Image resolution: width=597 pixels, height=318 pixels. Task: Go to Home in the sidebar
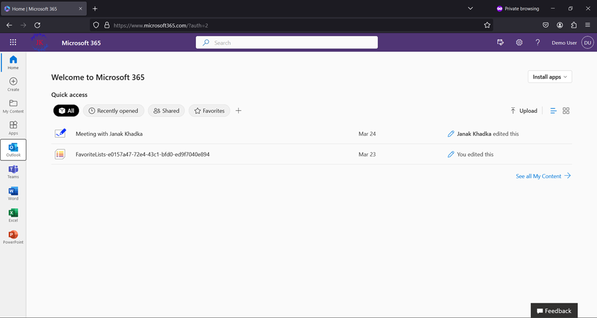coord(13,62)
